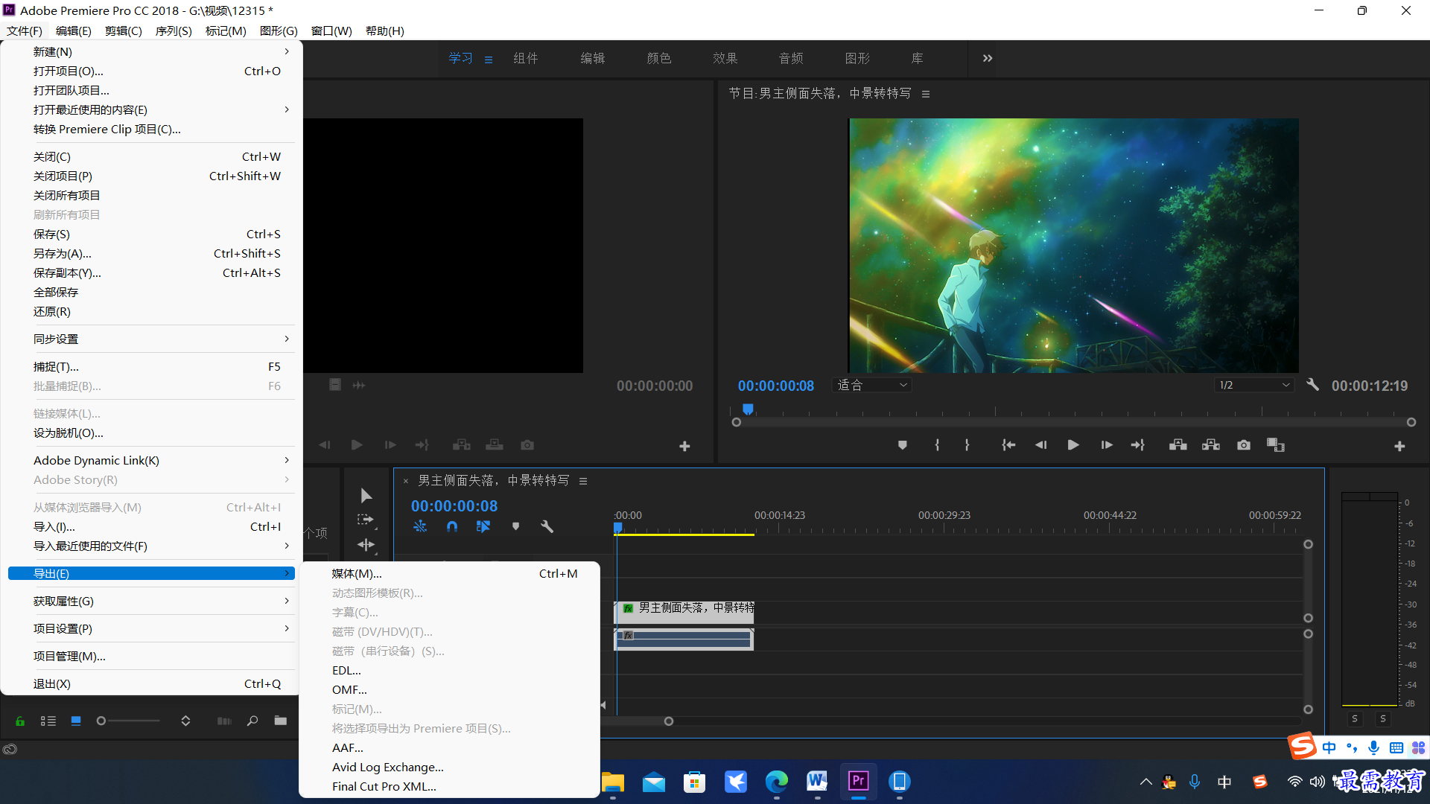Select the Ripple Edit tool
Image resolution: width=1430 pixels, height=804 pixels.
click(366, 544)
